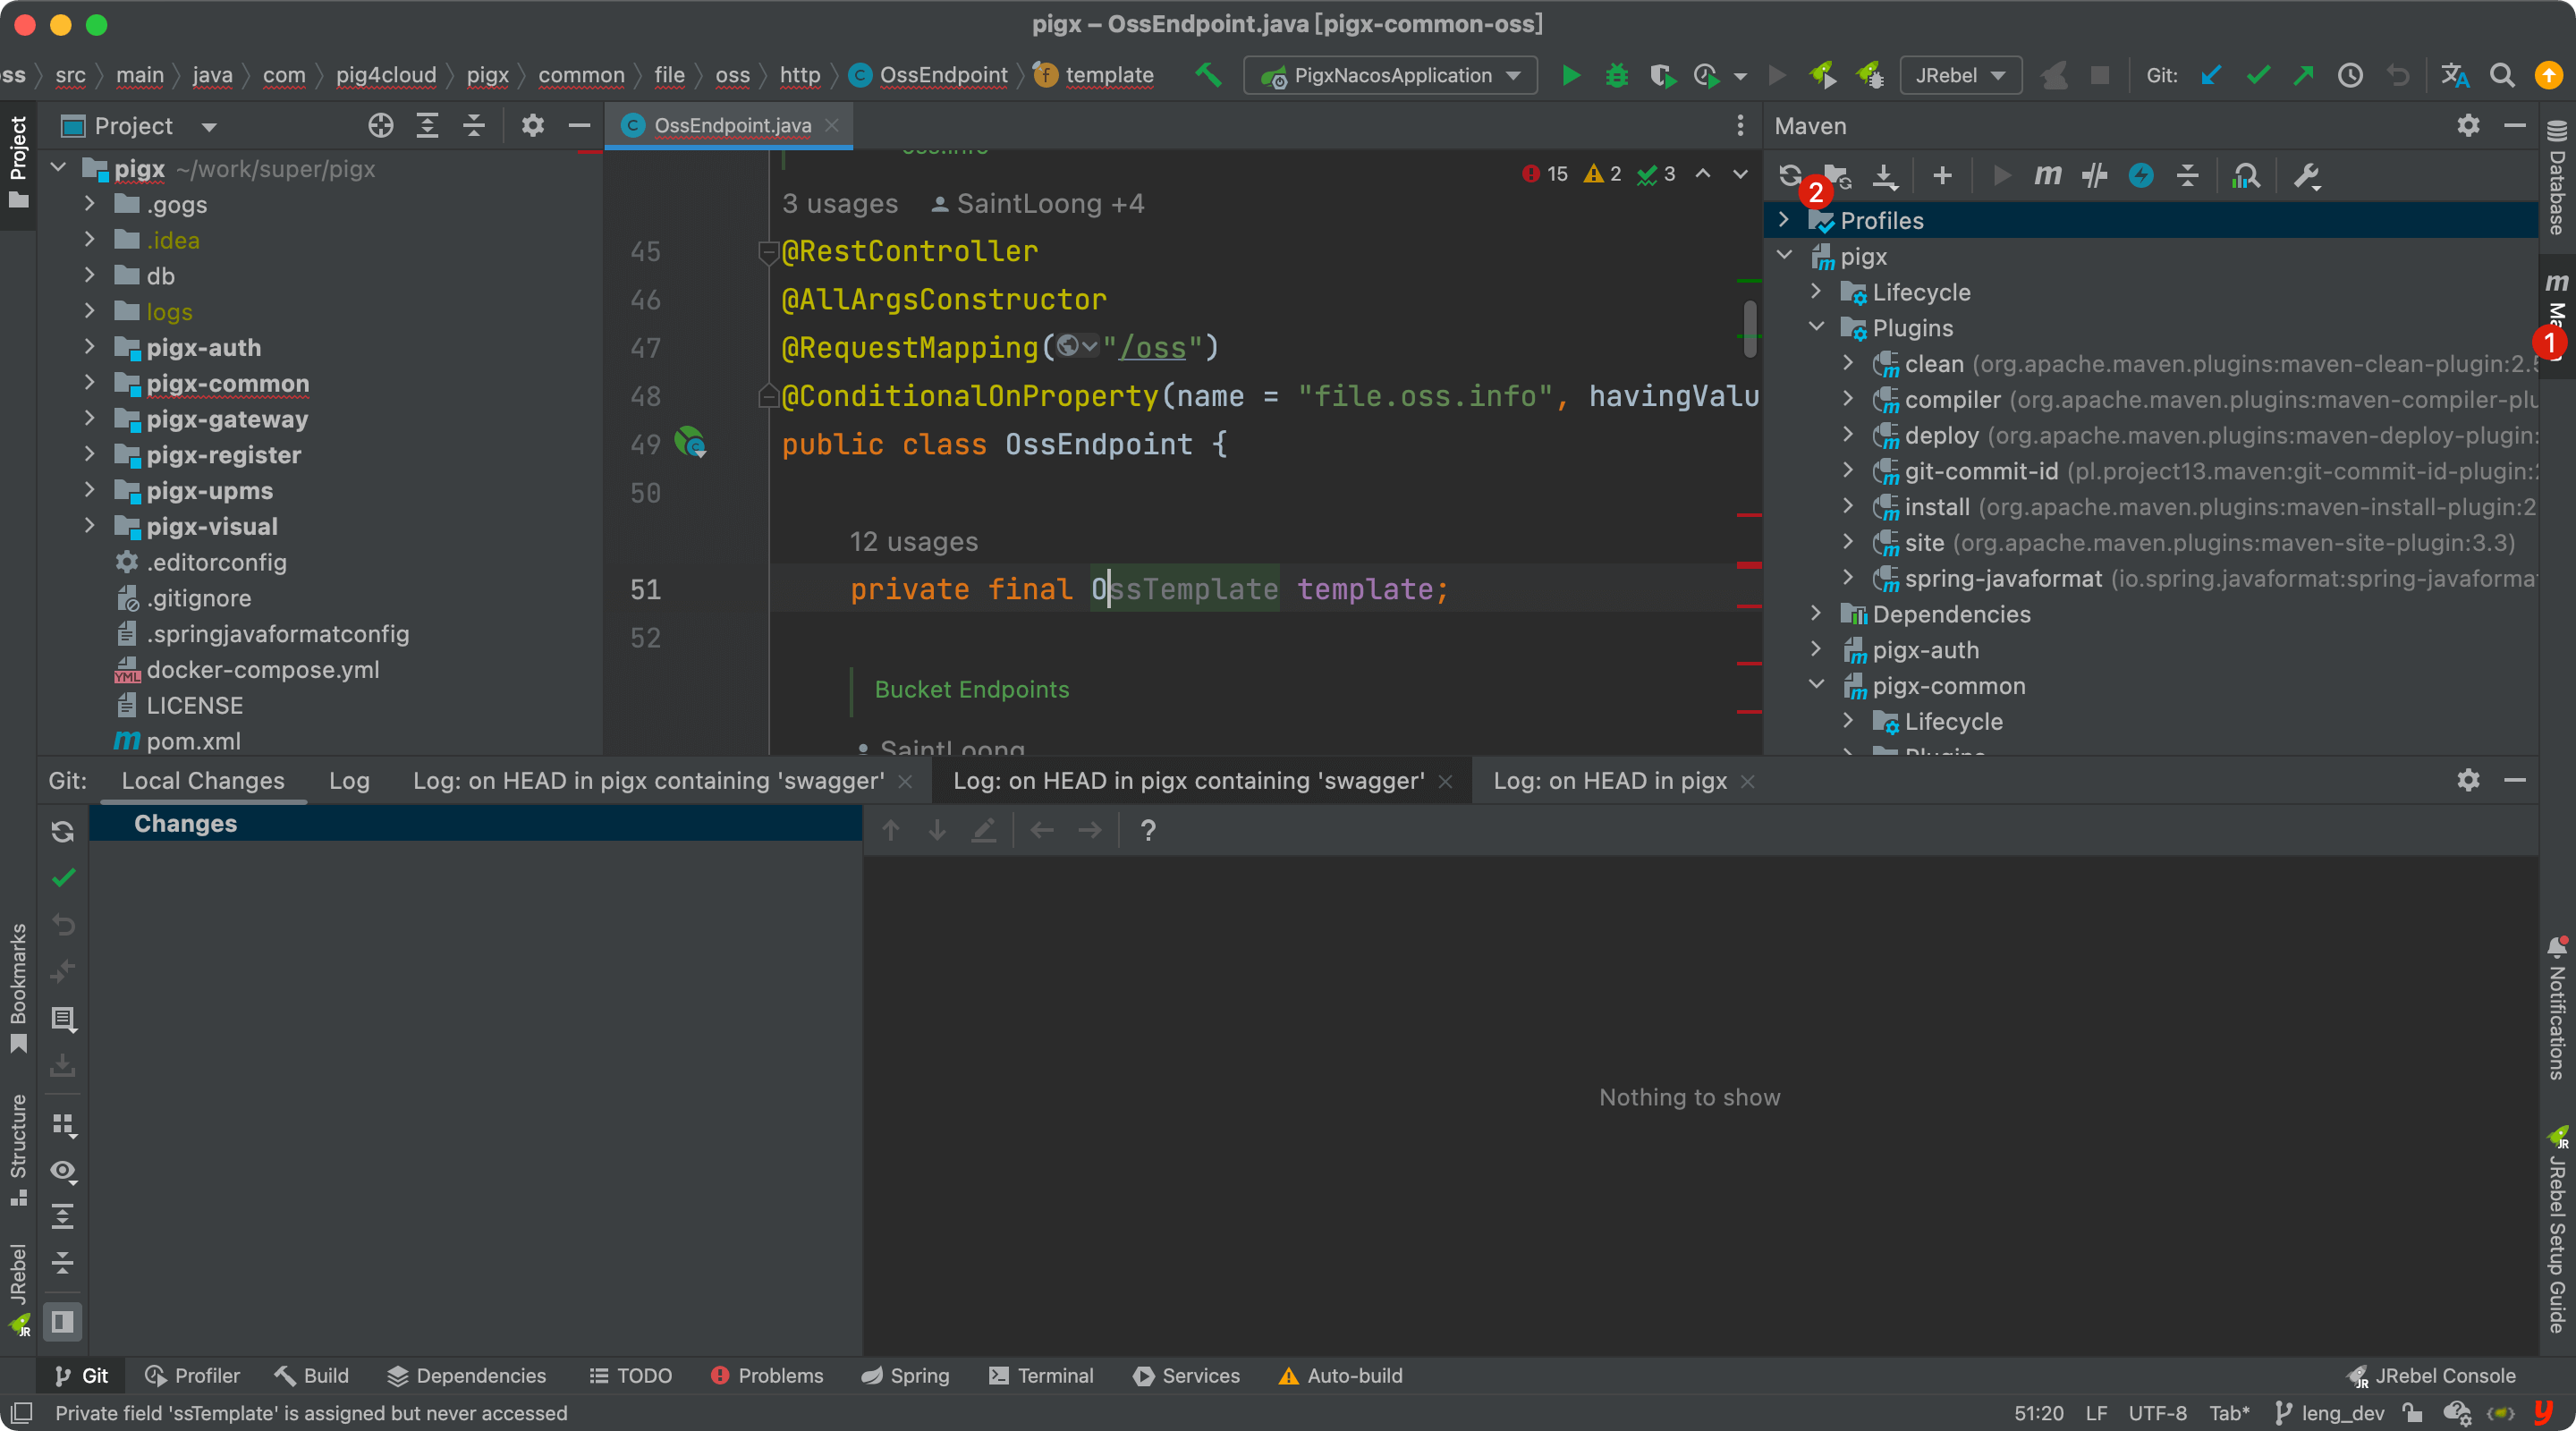This screenshot has height=1431, width=2576.
Task: Toggle read-only lock icon in status bar
Action: point(2412,1412)
